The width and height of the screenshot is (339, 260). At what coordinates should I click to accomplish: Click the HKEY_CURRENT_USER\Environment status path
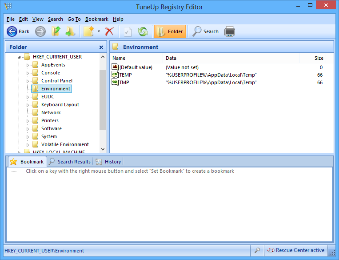tap(44, 251)
